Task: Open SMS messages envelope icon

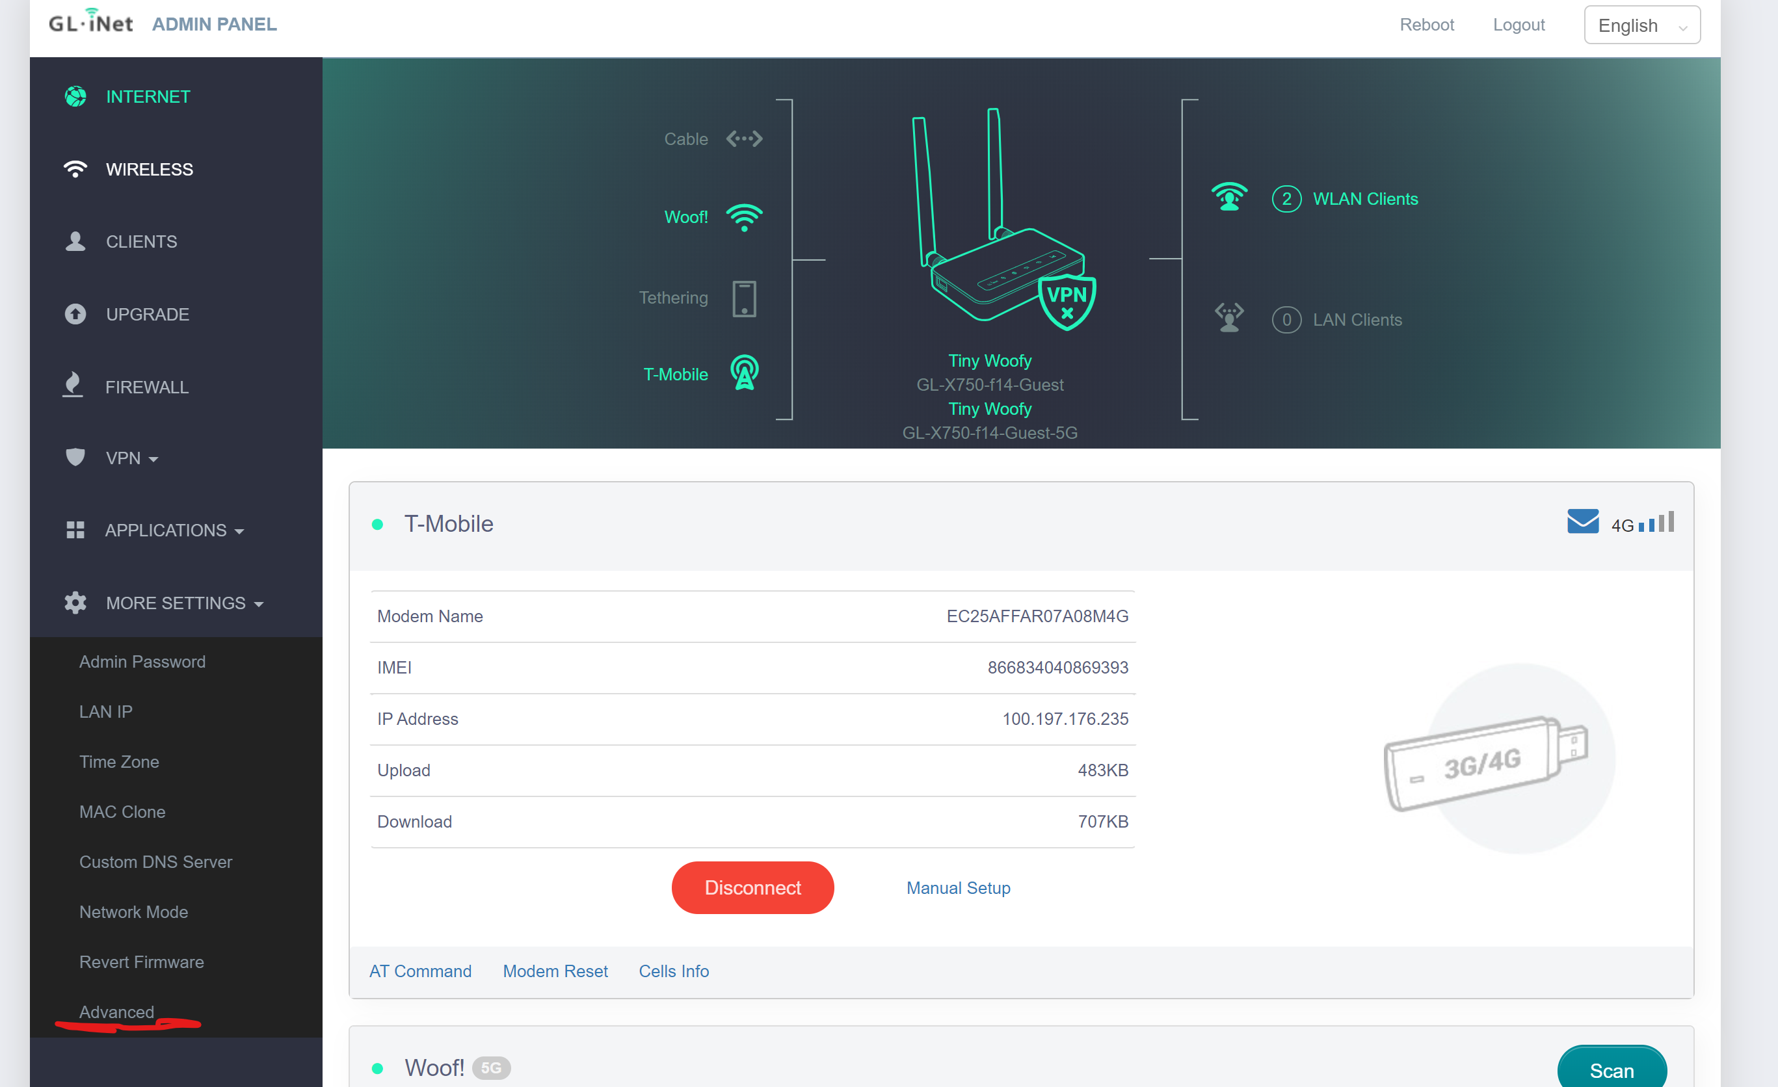Action: pos(1582,521)
